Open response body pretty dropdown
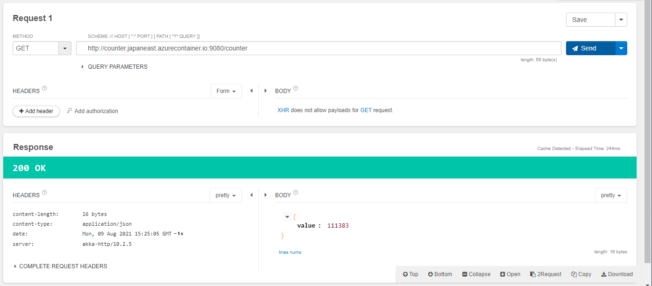 coord(611,195)
